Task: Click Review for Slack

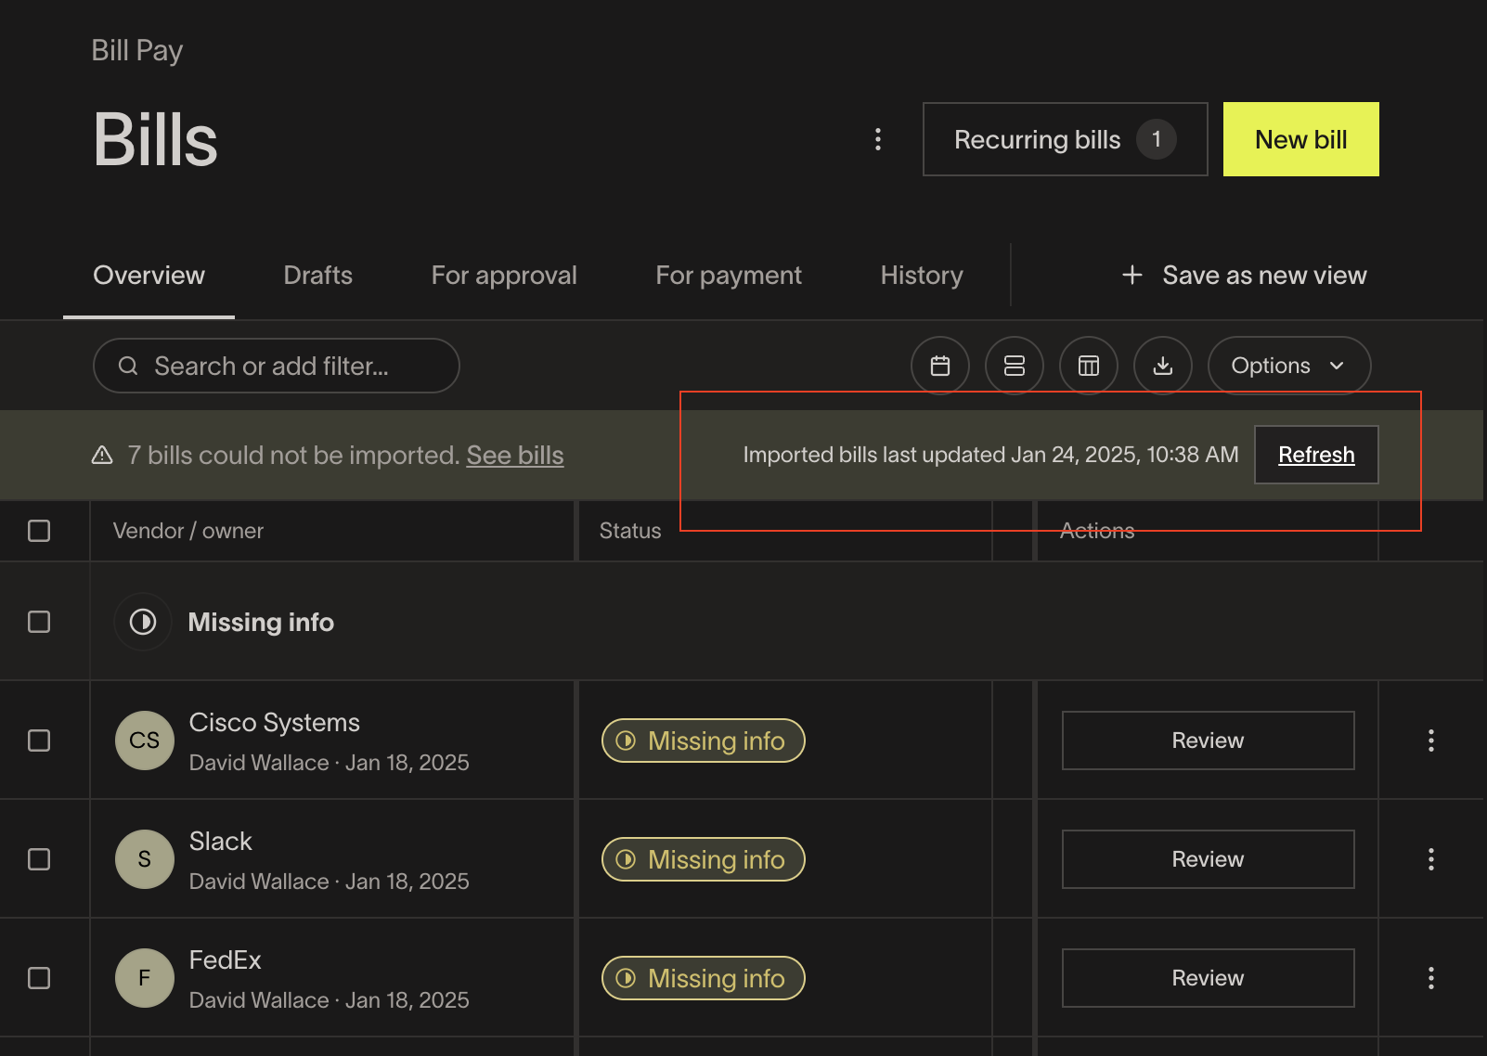Action: click(1209, 859)
